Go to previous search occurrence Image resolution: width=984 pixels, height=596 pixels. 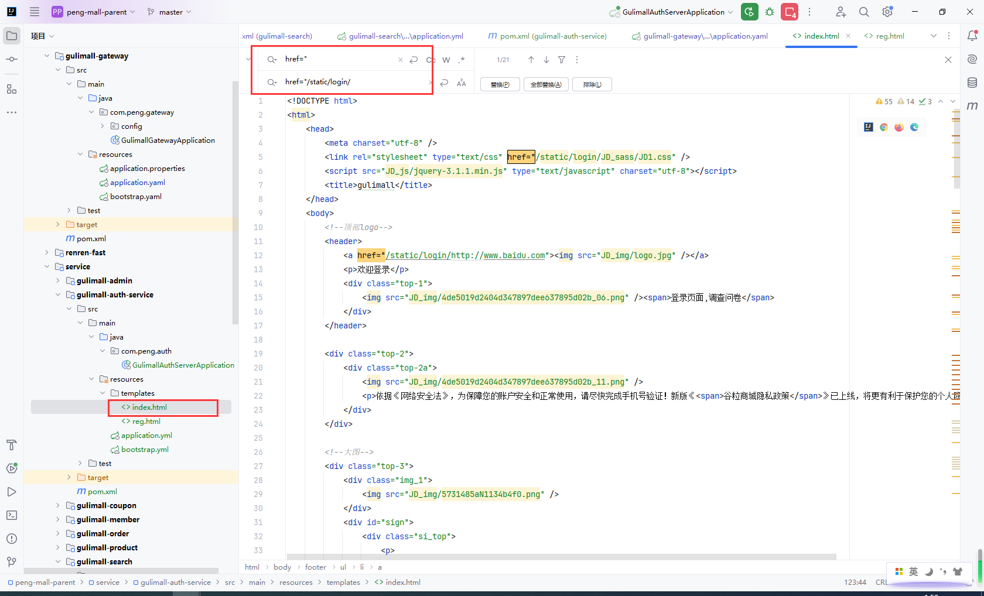click(x=531, y=60)
